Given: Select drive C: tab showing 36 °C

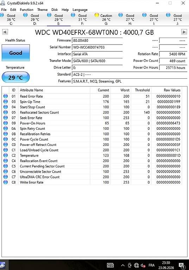Looking at the screenshot, I should (11, 19).
